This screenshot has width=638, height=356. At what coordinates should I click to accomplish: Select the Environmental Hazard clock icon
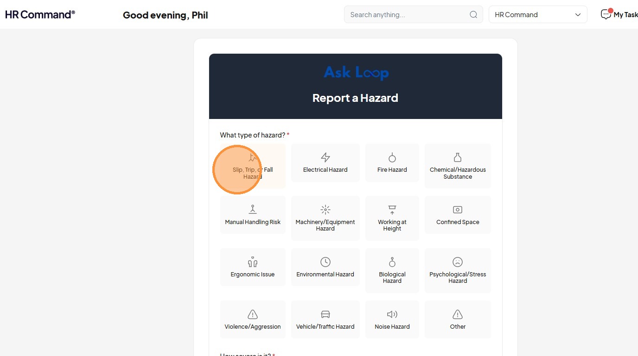click(325, 262)
